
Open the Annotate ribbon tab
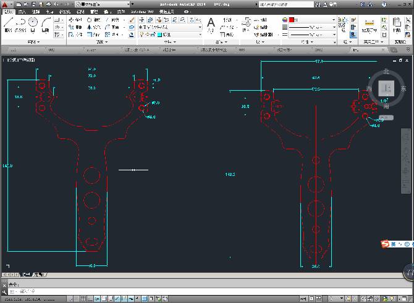[x=36, y=12]
